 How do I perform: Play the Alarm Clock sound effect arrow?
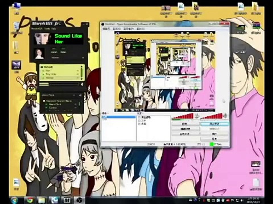pyautogui.click(x=46, y=104)
